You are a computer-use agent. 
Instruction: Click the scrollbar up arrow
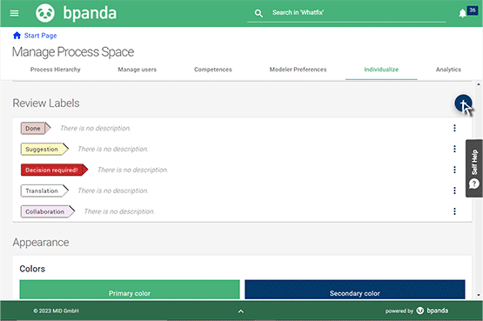479,84
